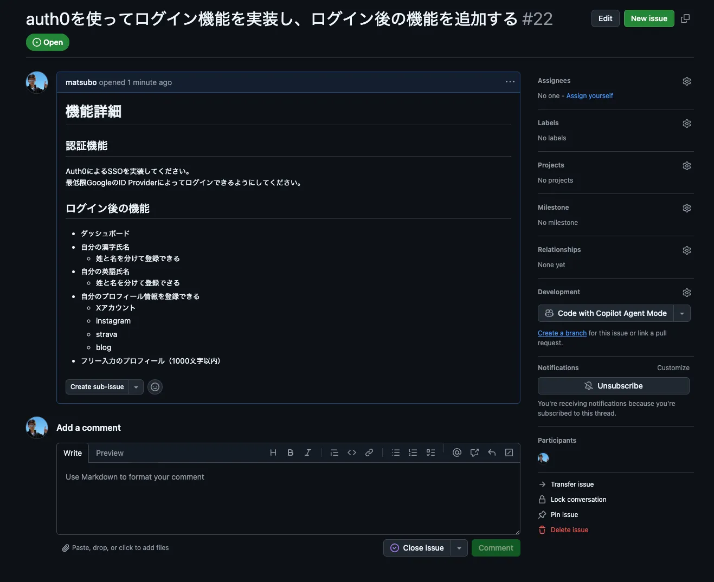This screenshot has width=714, height=582.
Task: Click the insert link icon
Action: [369, 452]
